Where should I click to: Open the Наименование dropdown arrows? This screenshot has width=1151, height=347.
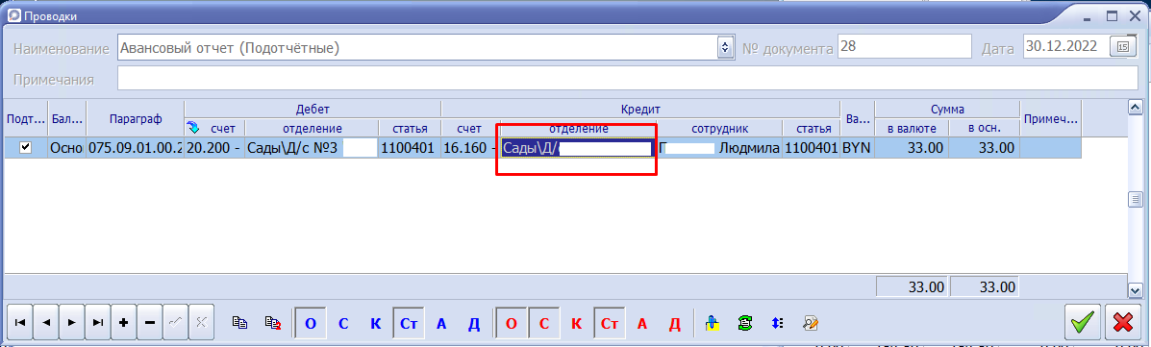[x=725, y=48]
